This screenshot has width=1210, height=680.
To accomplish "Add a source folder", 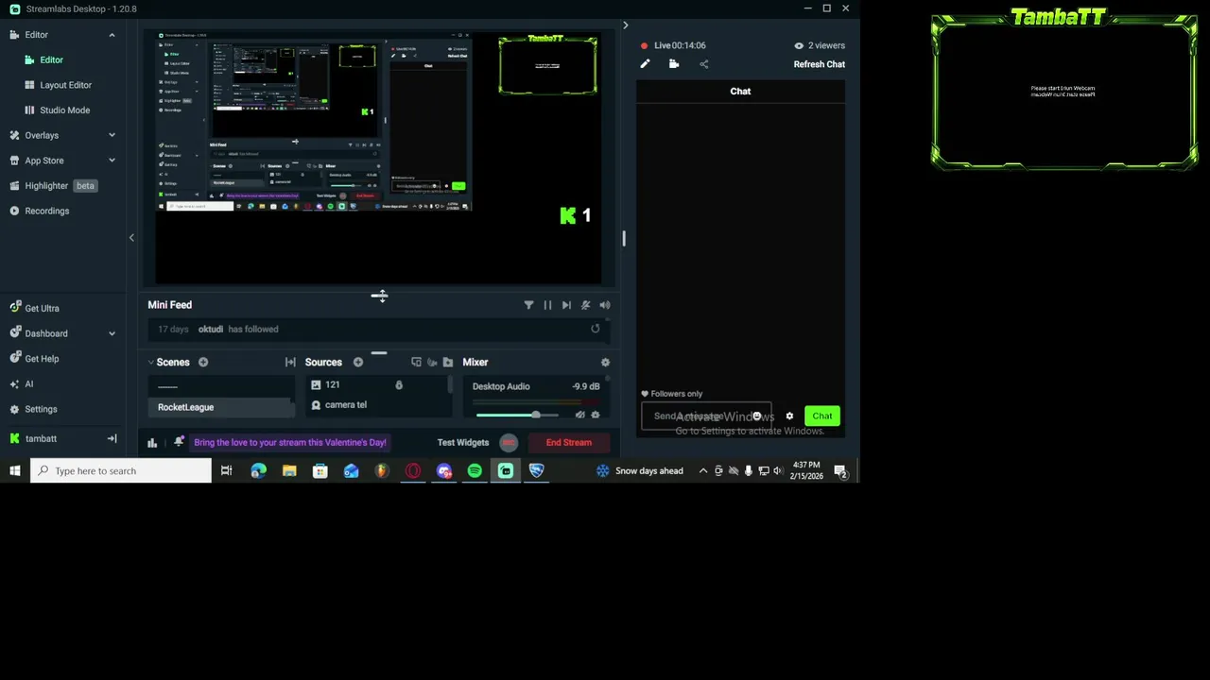I will pyautogui.click(x=448, y=363).
